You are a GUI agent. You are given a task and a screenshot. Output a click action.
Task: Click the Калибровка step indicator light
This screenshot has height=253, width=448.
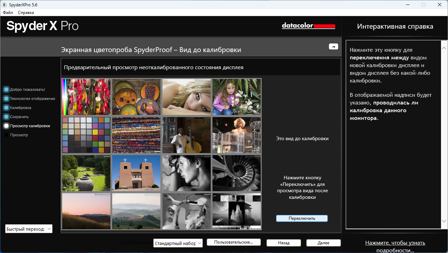[x=6, y=108]
